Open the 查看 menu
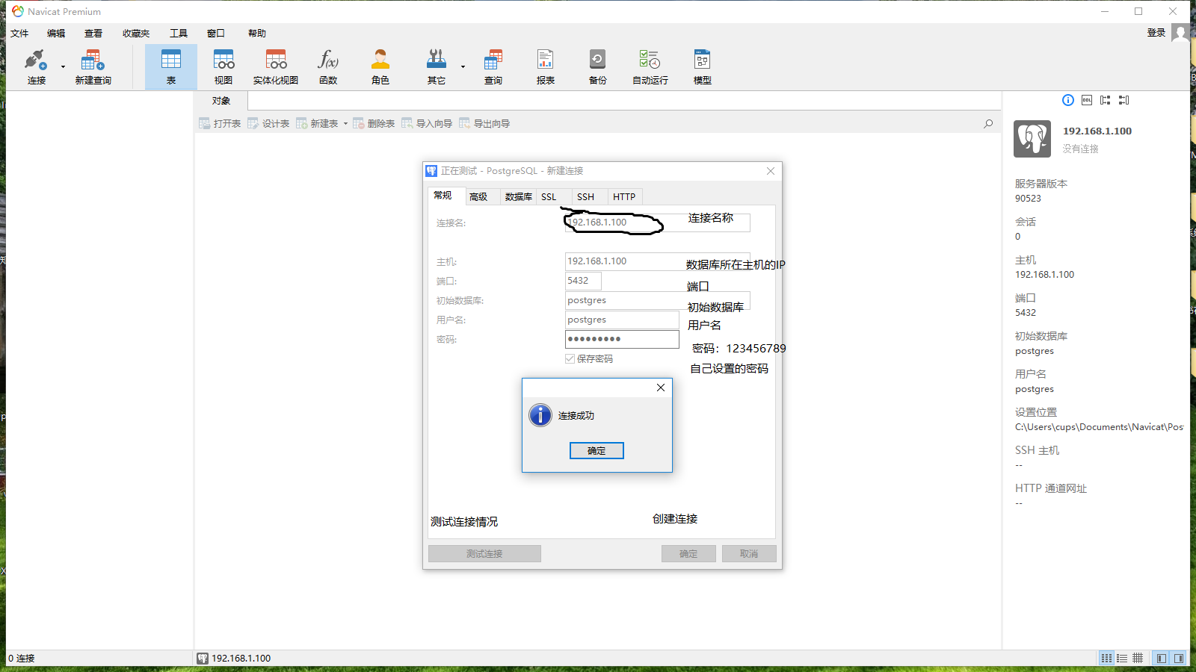Screen dimensions: 1196x672 pyautogui.click(x=93, y=33)
